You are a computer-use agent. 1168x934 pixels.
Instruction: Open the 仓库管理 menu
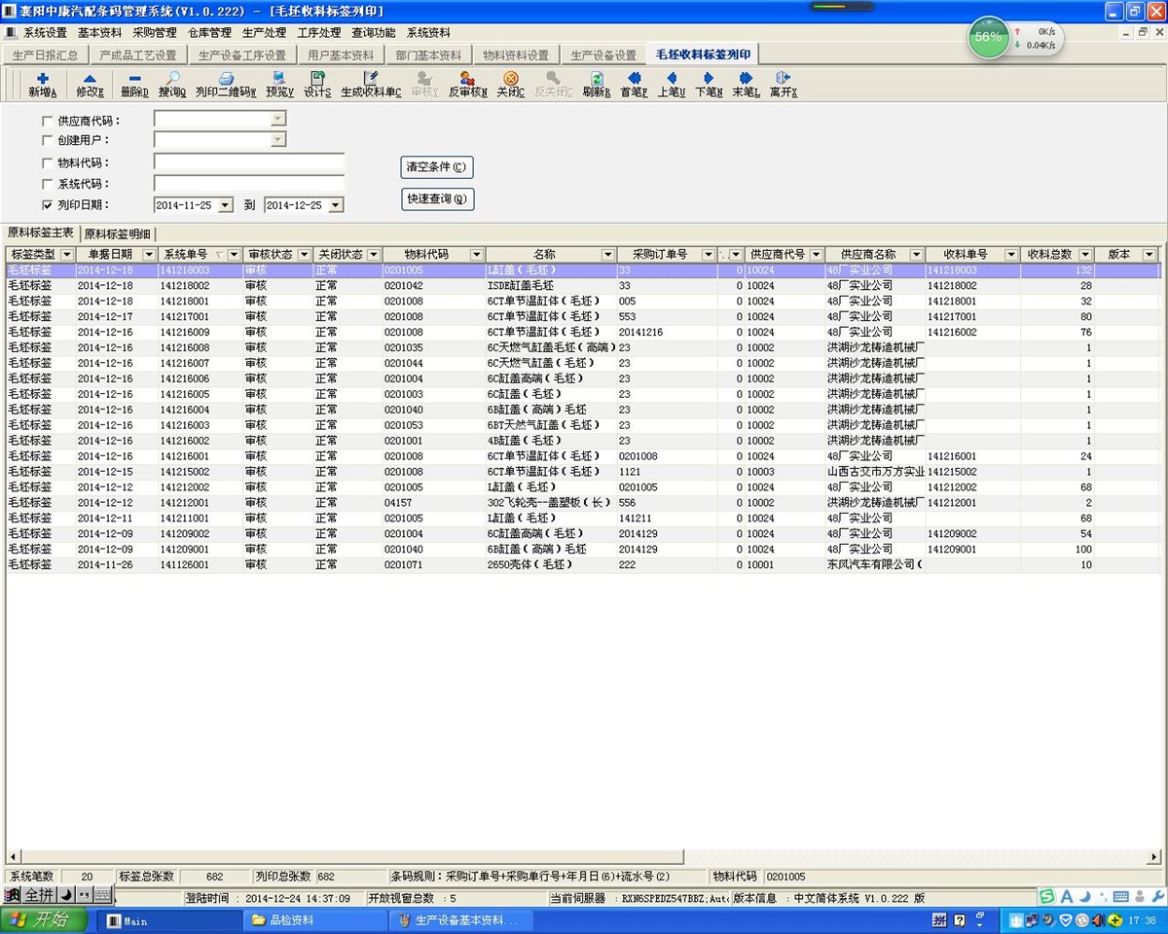coord(209,32)
